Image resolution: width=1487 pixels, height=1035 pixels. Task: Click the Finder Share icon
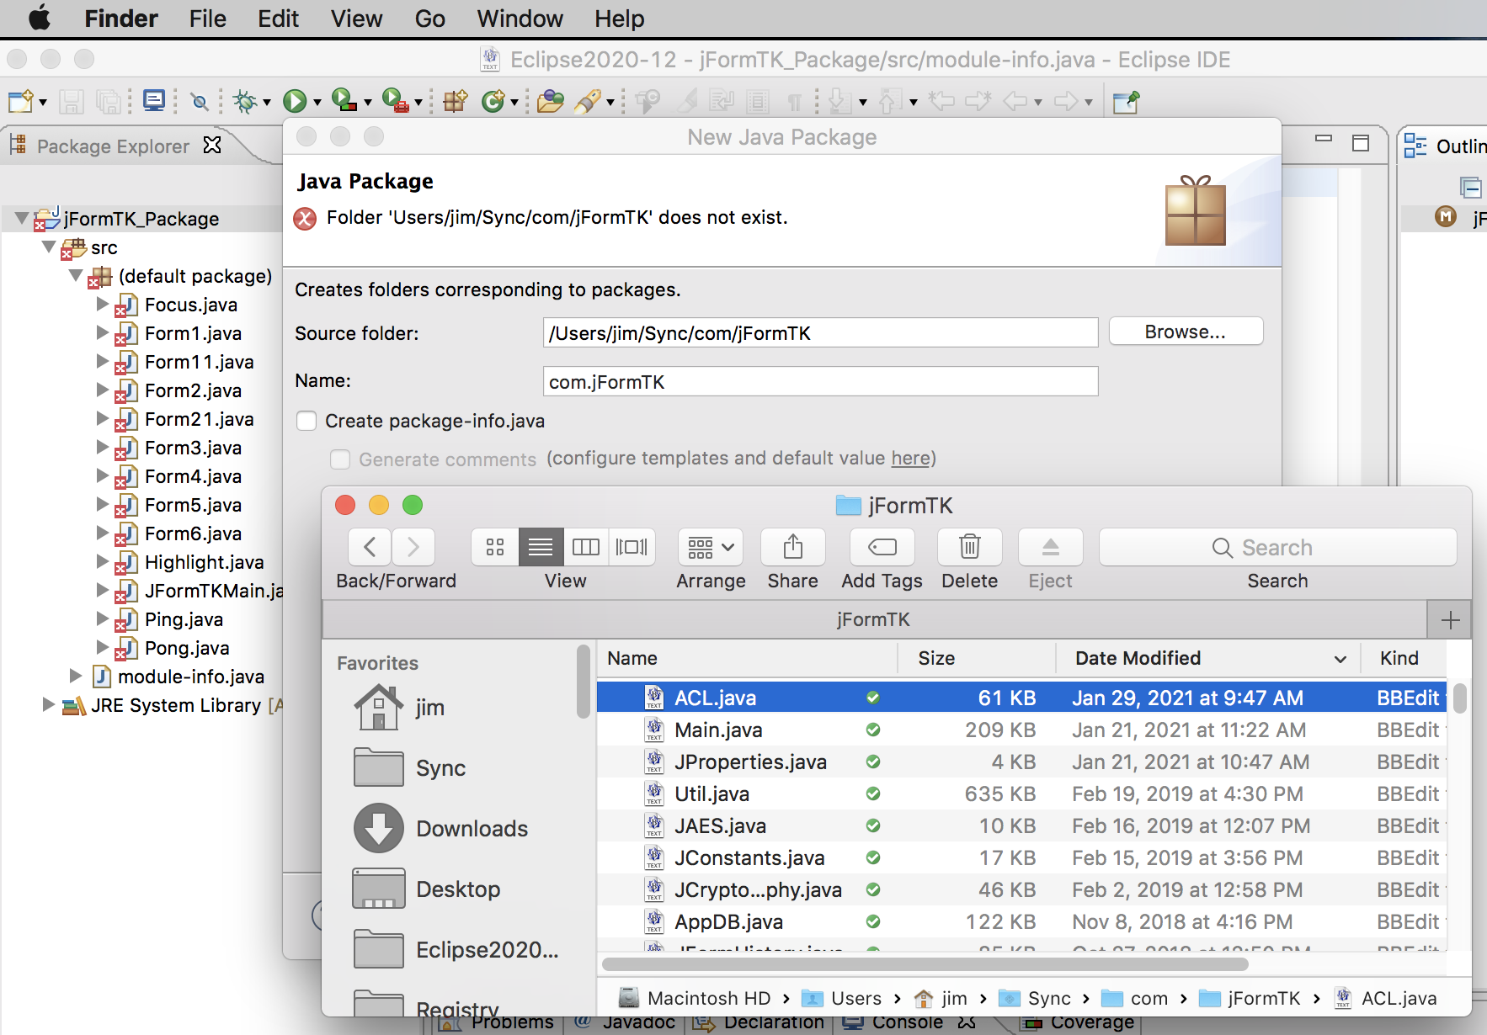pos(792,548)
